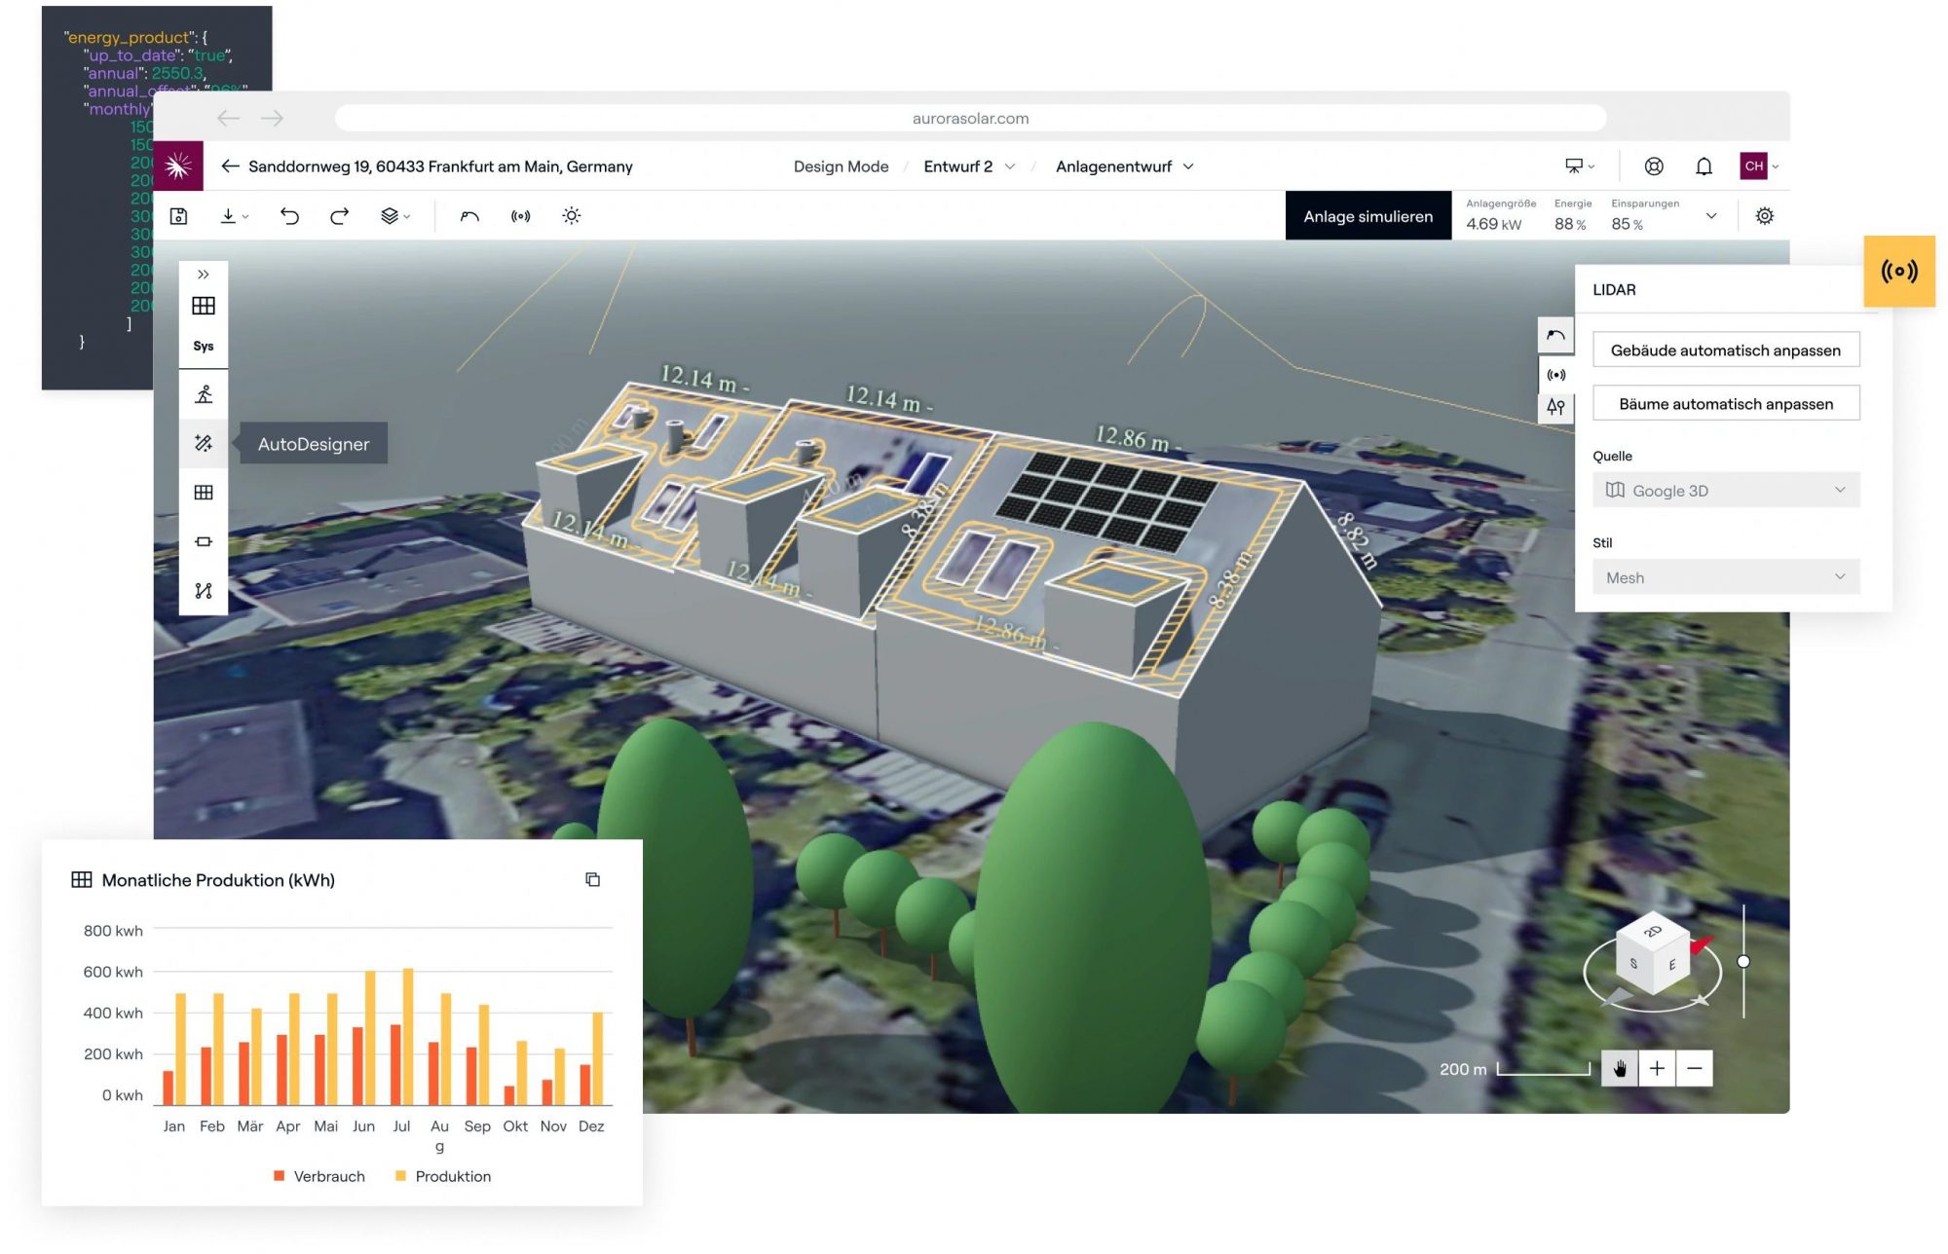This screenshot has width=1948, height=1254.
Task: Open the notifications bell
Action: 1704,166
